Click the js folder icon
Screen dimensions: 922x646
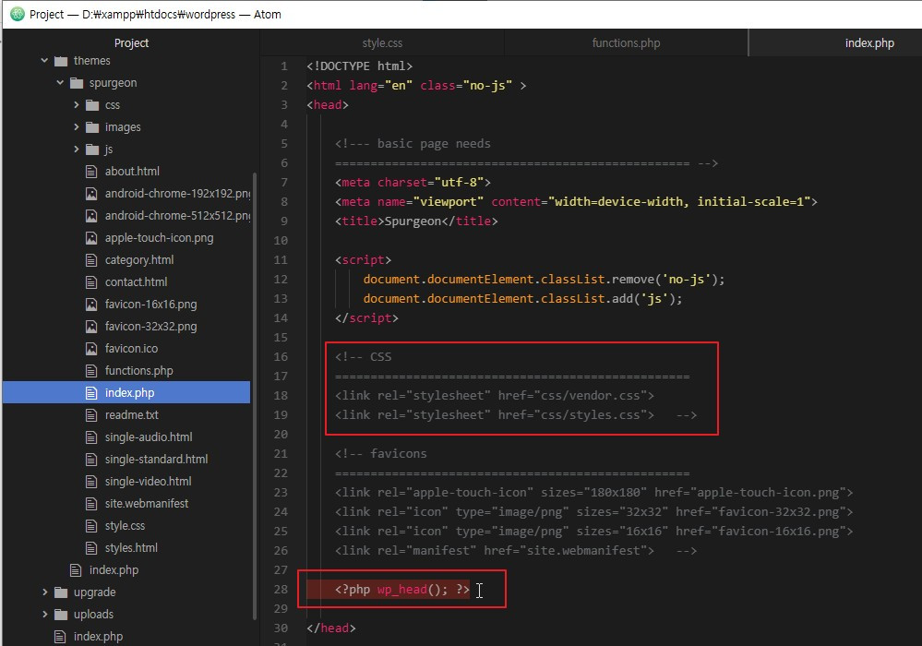[x=92, y=150]
